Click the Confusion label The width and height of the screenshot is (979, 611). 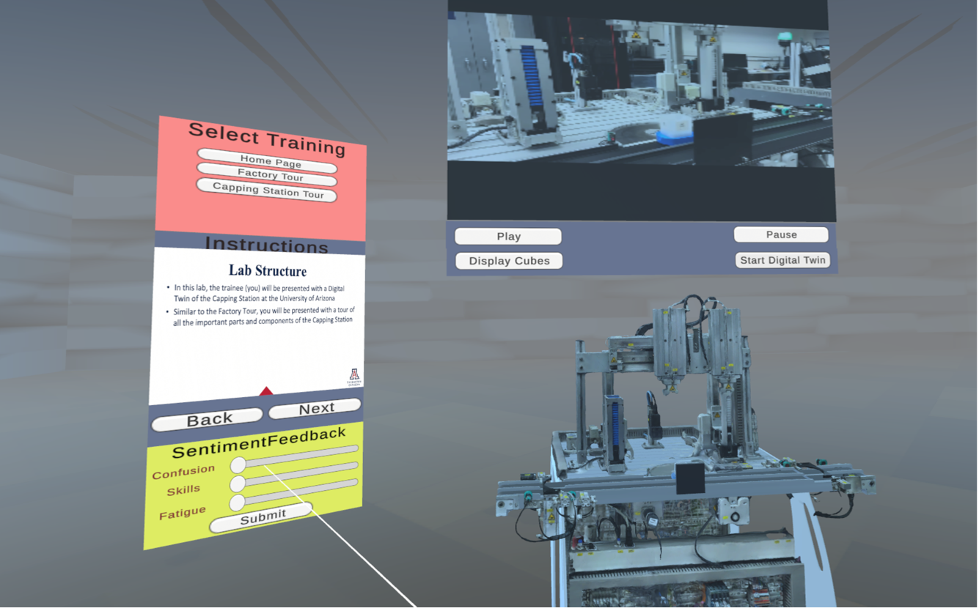click(183, 472)
